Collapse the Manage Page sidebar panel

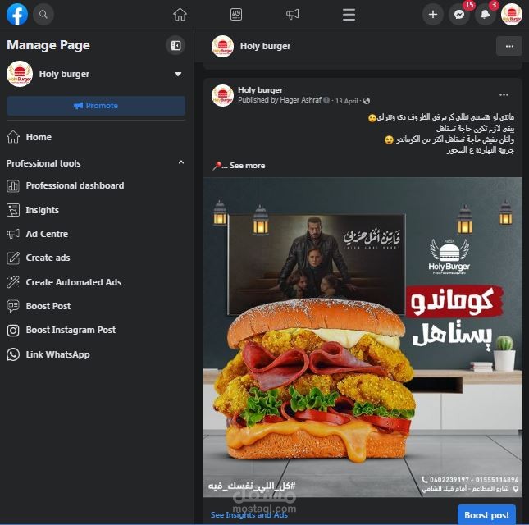[x=176, y=45]
